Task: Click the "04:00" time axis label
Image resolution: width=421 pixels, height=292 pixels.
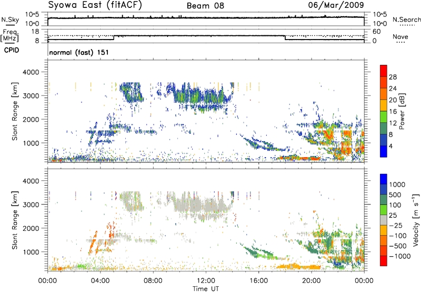Action: pos(100,281)
